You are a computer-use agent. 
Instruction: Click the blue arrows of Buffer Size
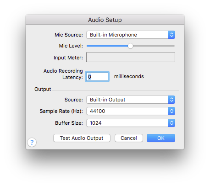point(171,123)
